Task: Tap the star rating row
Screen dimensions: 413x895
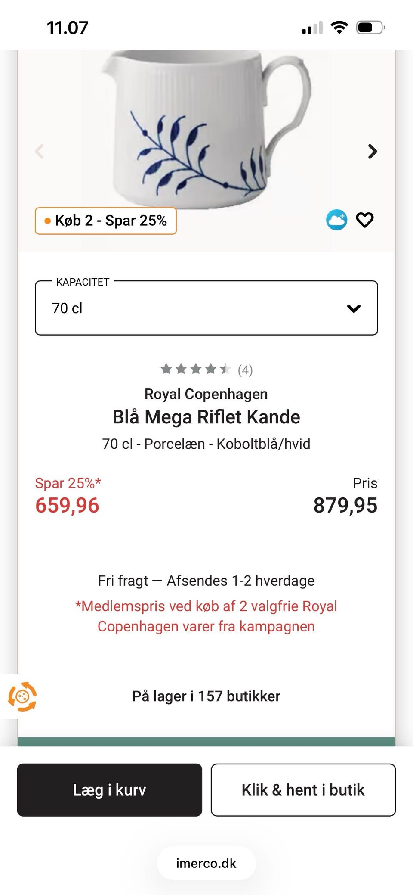Action: (196, 369)
